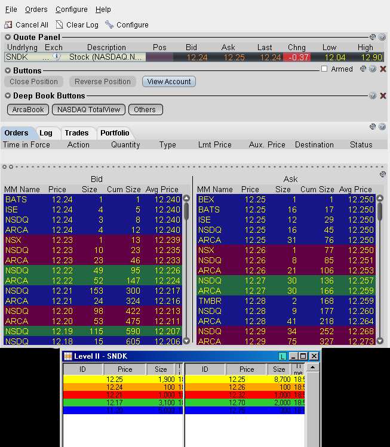This screenshot has width=390, height=447.
Task: Switch to the Trades tab
Action: [76, 133]
